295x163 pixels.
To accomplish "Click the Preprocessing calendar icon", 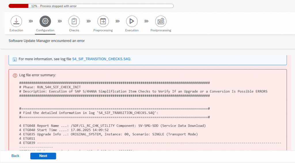I will click(103, 21).
